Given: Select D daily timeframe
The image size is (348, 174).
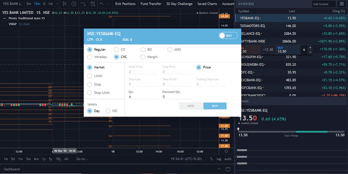Looking at the screenshot, I should 44,4.
